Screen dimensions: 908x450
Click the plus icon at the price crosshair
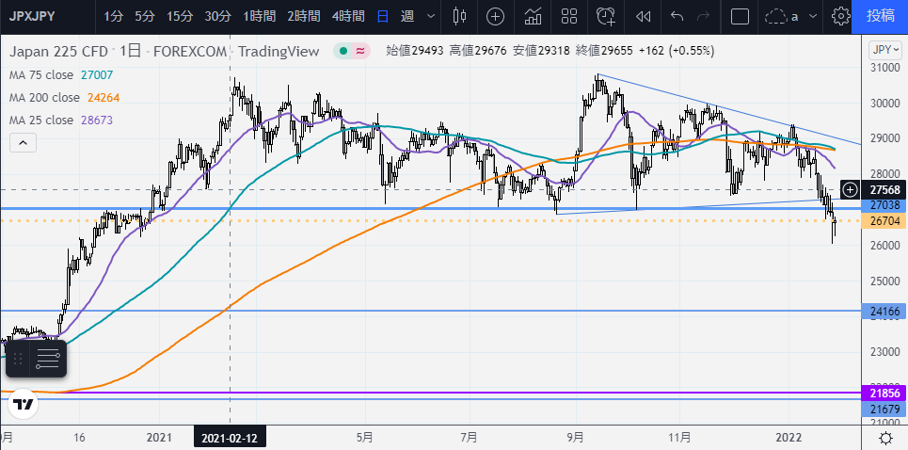coord(850,189)
